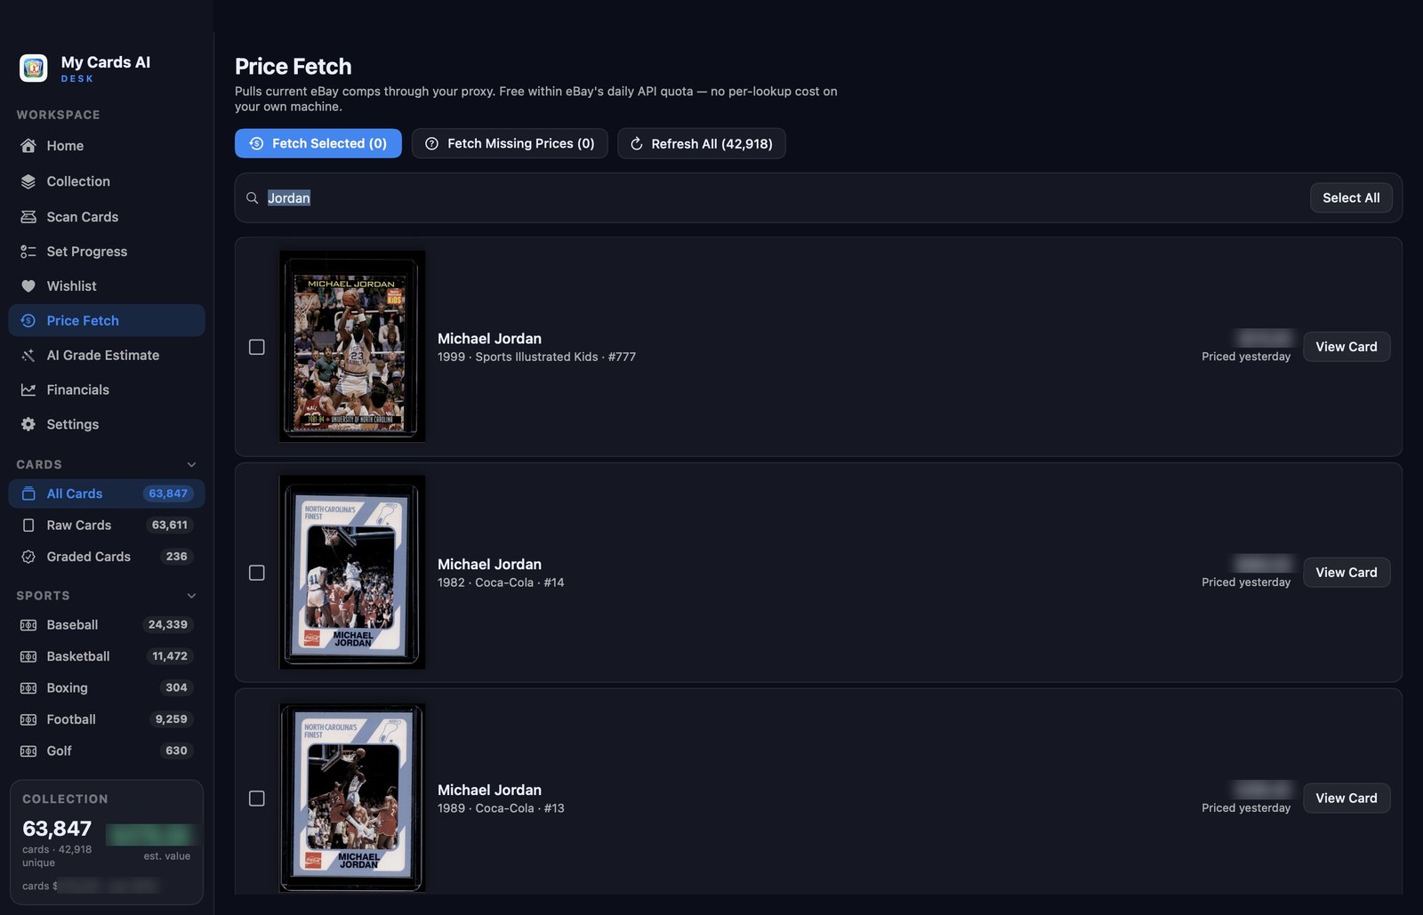Click the Boxing sport icon
Screen dimensions: 1423x915
[x=28, y=688]
